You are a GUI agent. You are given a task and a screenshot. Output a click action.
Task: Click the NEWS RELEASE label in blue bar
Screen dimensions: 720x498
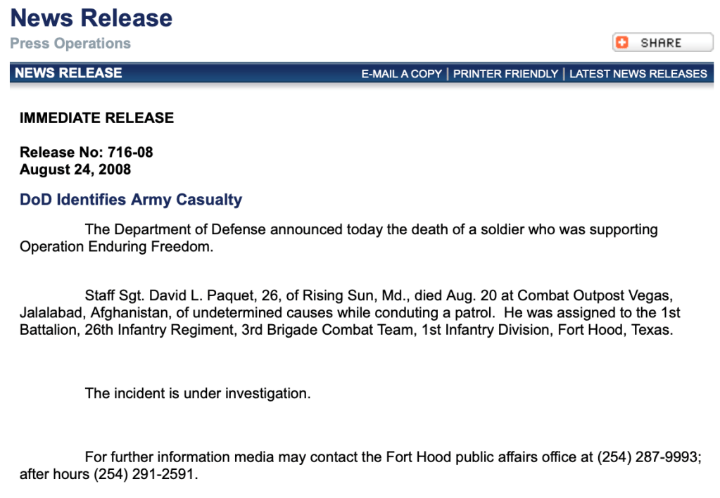tap(68, 73)
